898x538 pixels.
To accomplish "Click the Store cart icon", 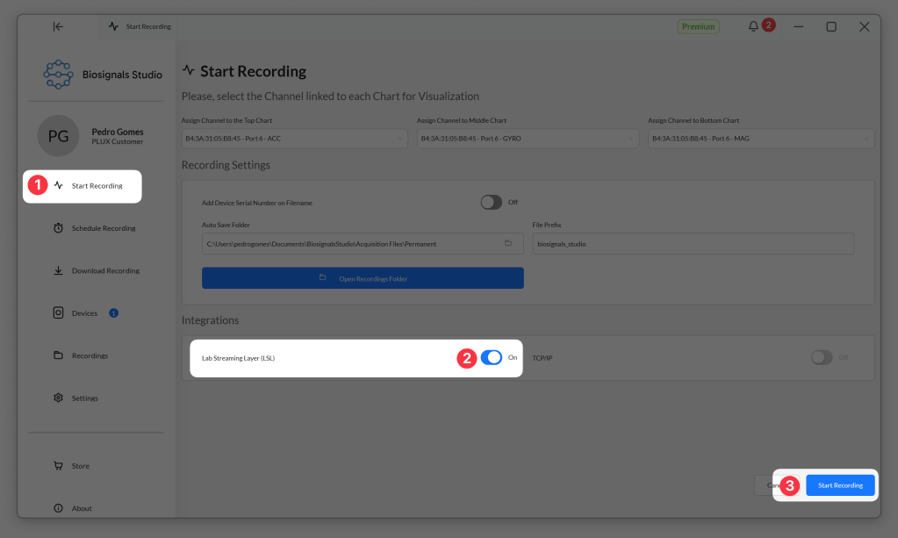I will pos(59,465).
